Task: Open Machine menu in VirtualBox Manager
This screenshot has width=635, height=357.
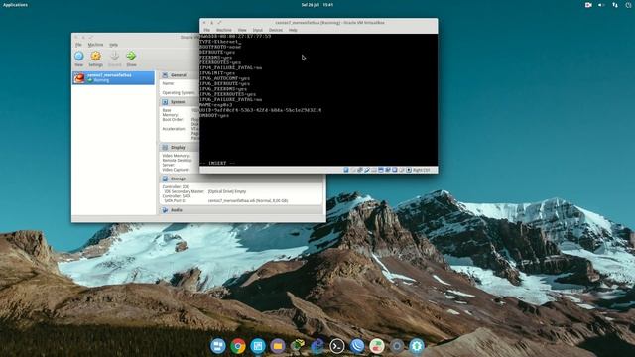Action: click(x=95, y=45)
